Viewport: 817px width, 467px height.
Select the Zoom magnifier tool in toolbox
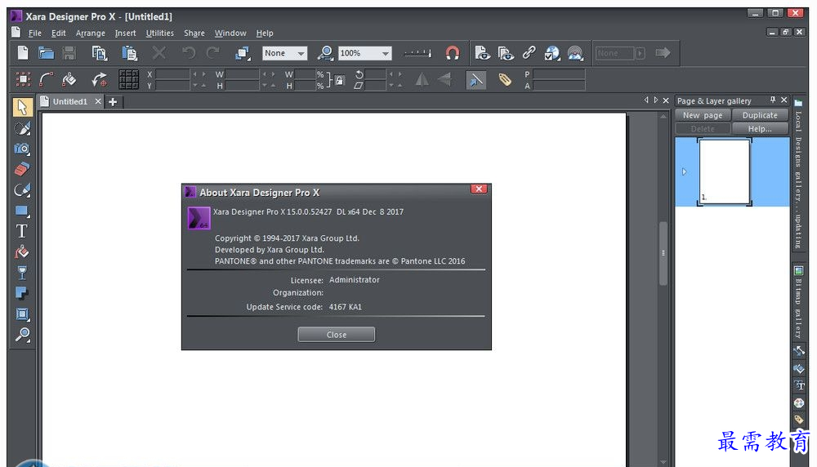click(x=22, y=335)
